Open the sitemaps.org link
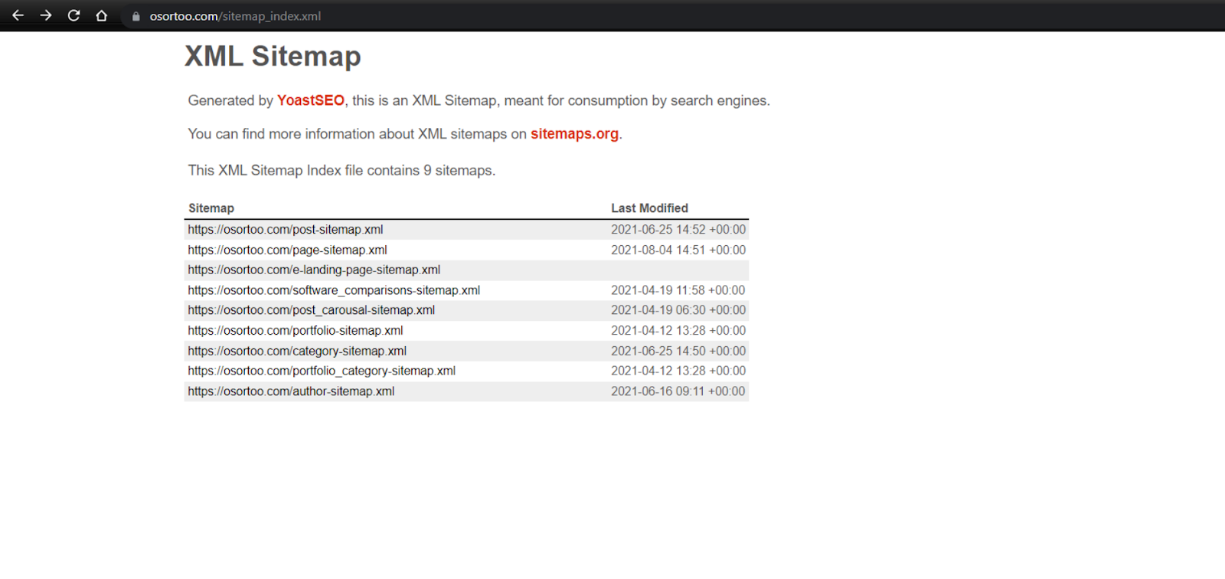This screenshot has width=1225, height=579. point(574,134)
